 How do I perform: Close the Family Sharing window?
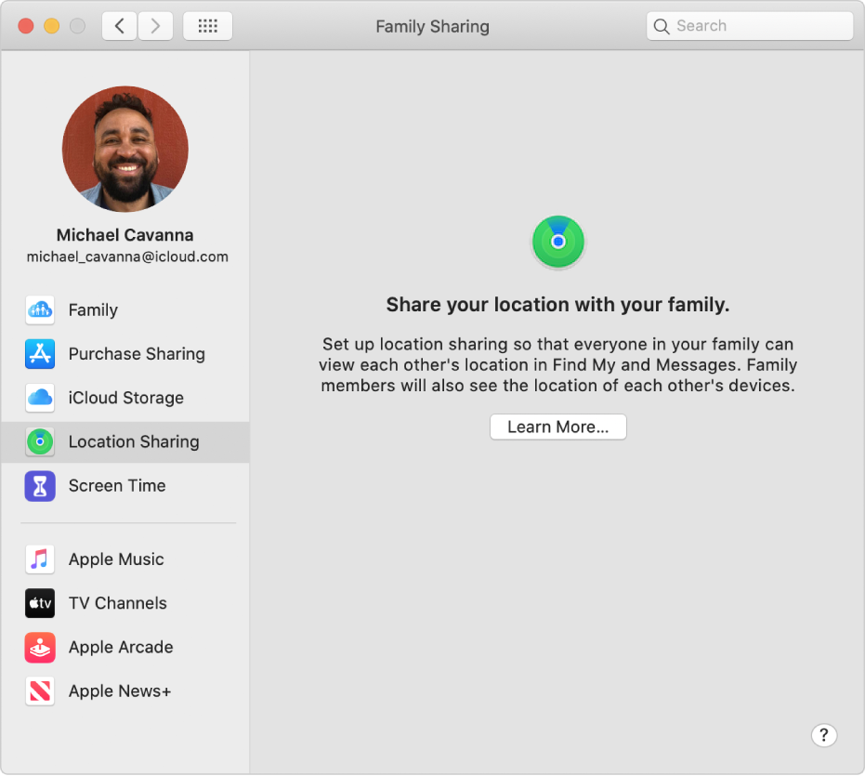coord(26,26)
